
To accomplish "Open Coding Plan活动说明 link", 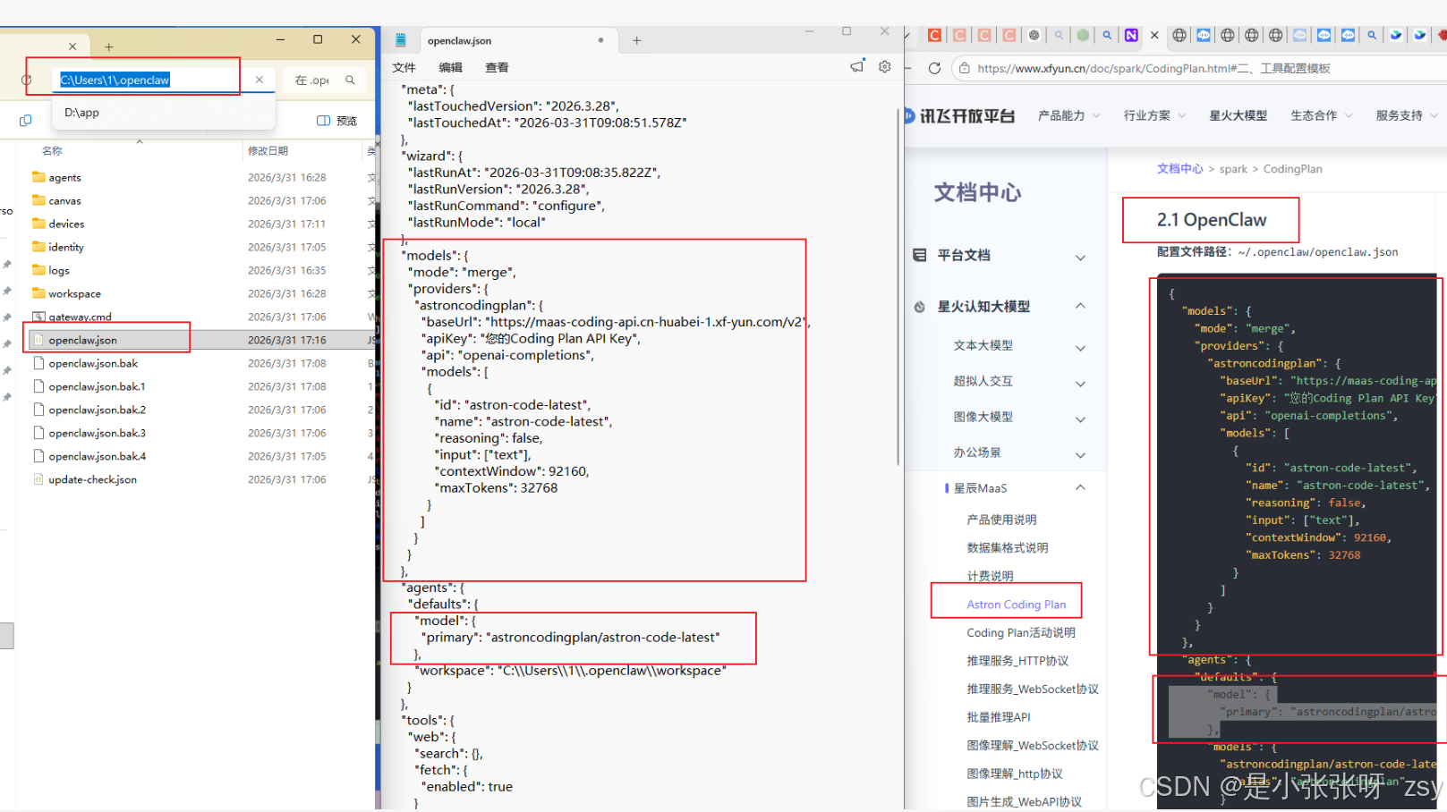I will point(1020,632).
